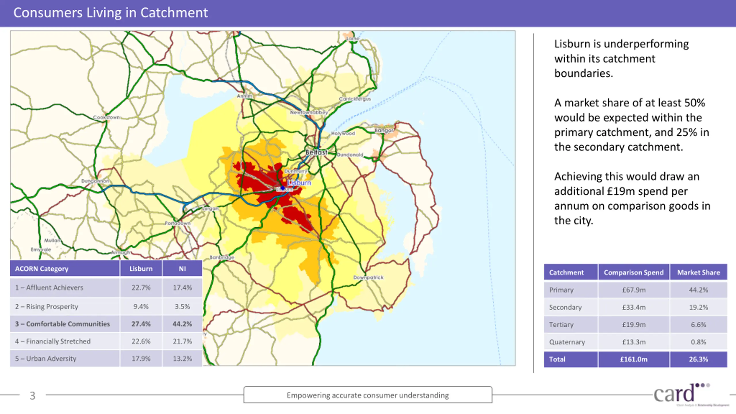736x414 pixels.
Task: Click the Consumers Living in Catchment title
Action: (111, 13)
